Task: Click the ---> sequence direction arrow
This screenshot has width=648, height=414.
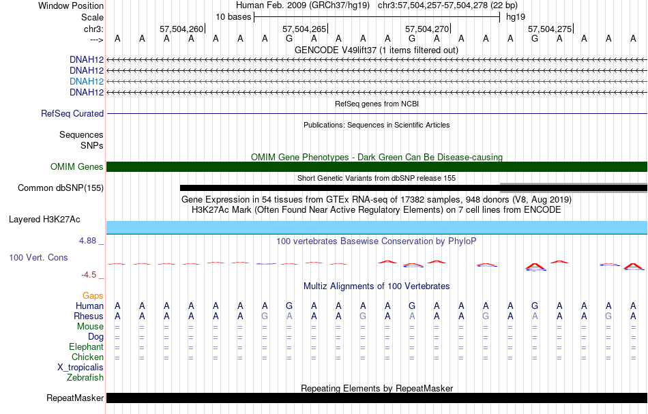Action: [96, 40]
